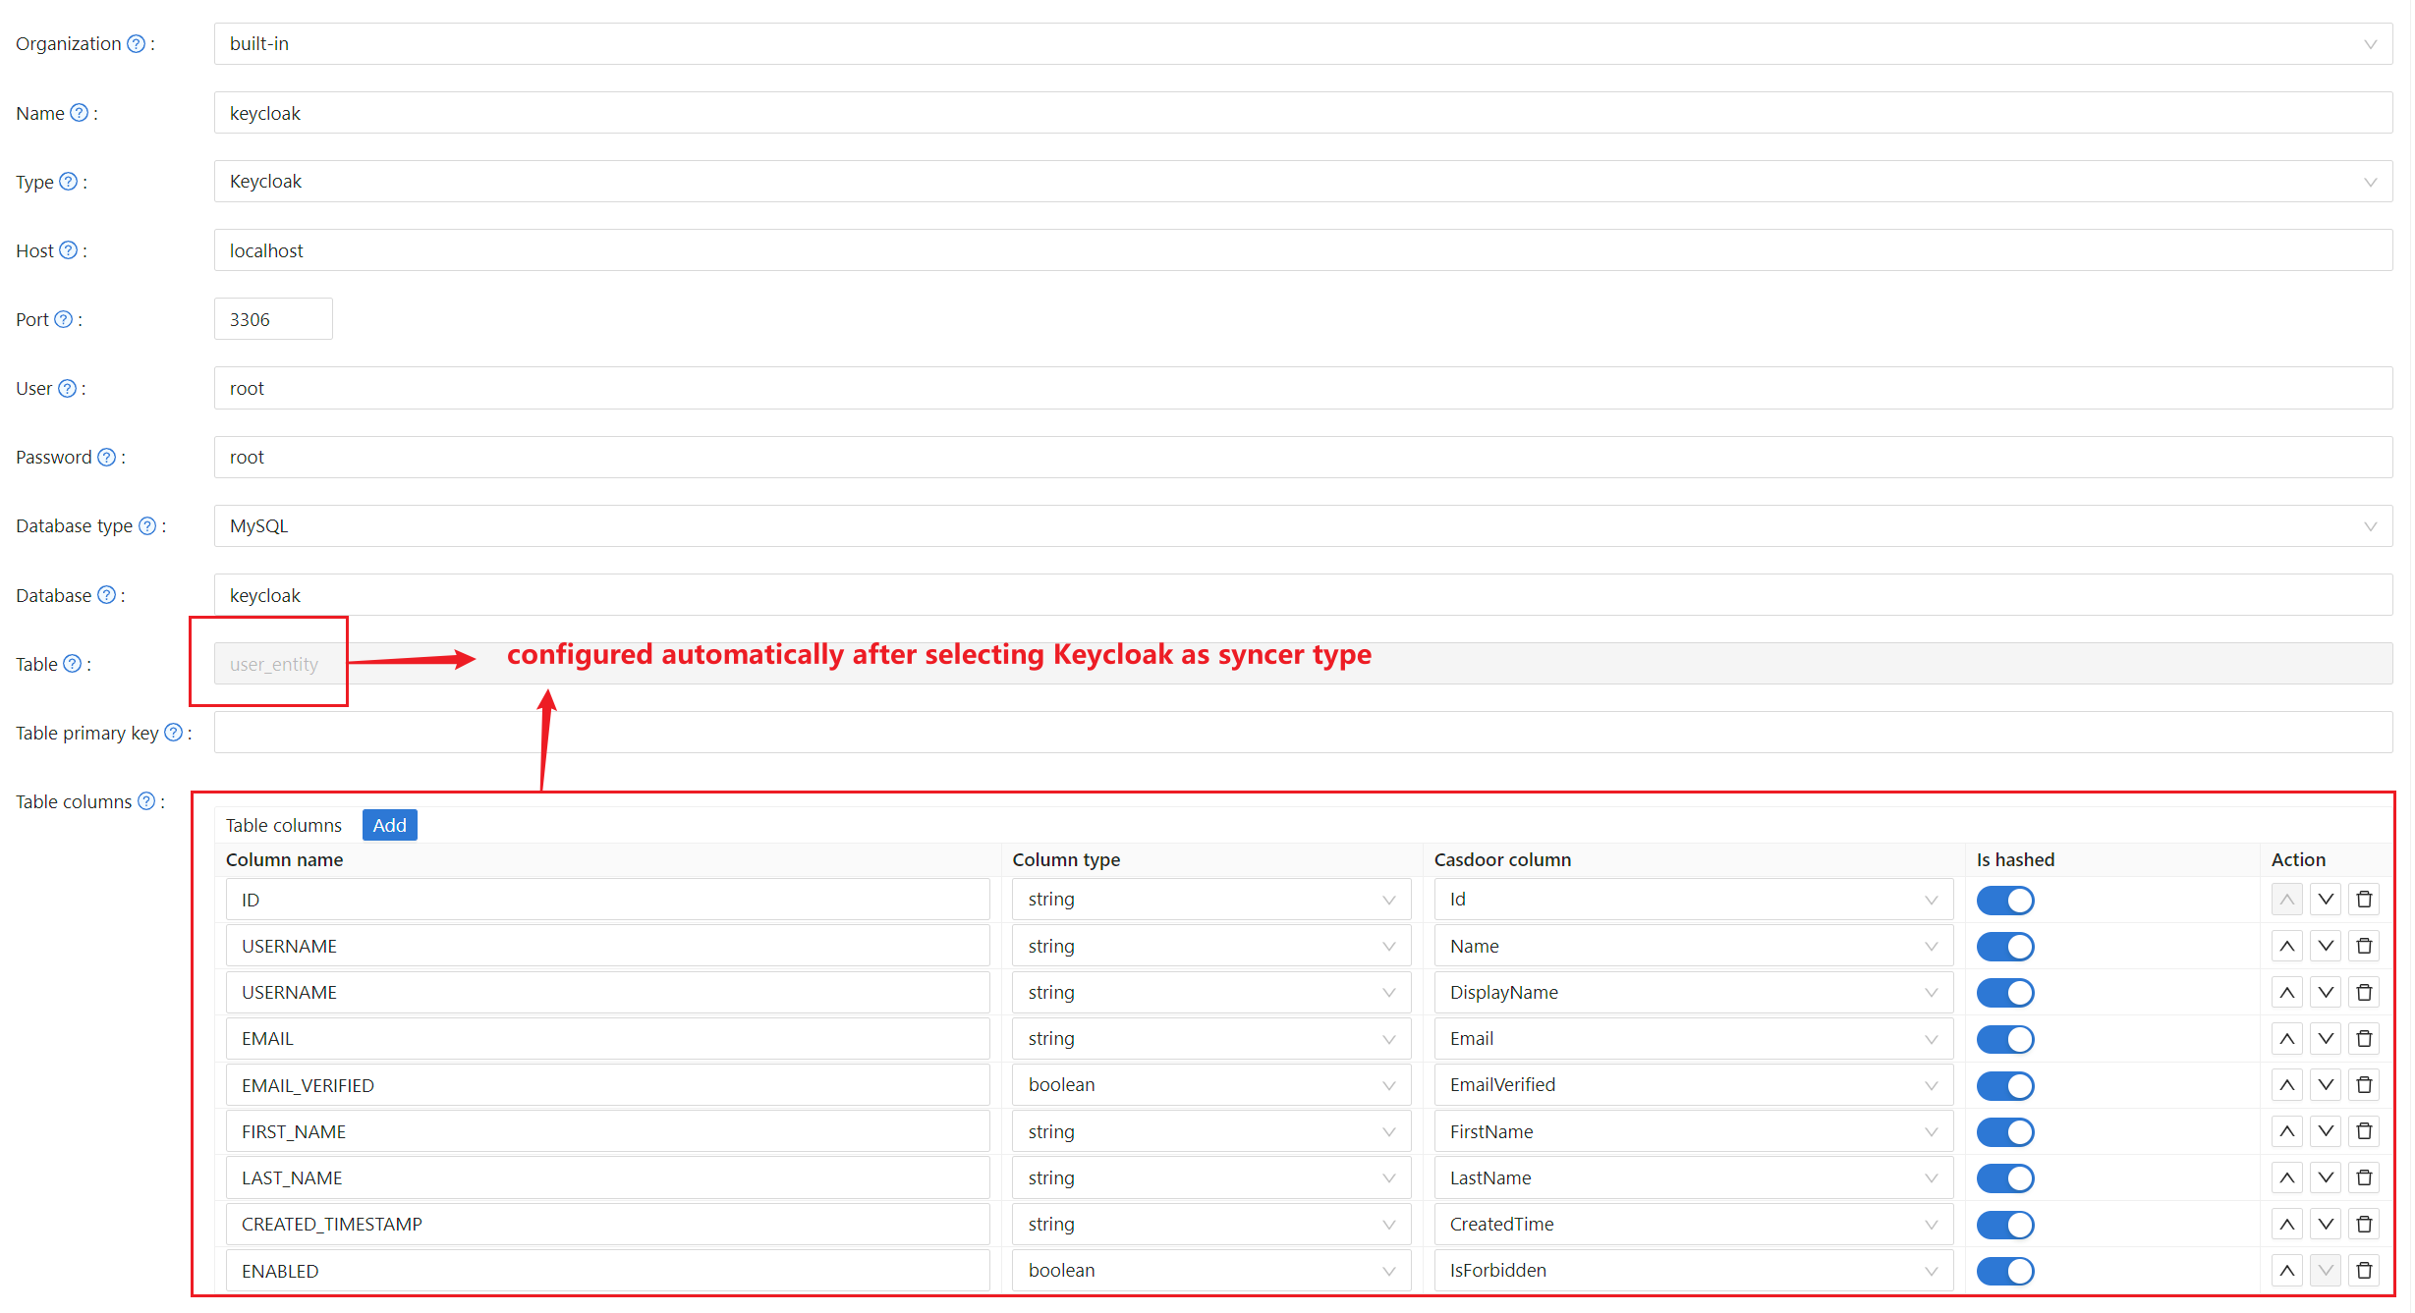
Task: Click the Add table column button
Action: coord(389,826)
